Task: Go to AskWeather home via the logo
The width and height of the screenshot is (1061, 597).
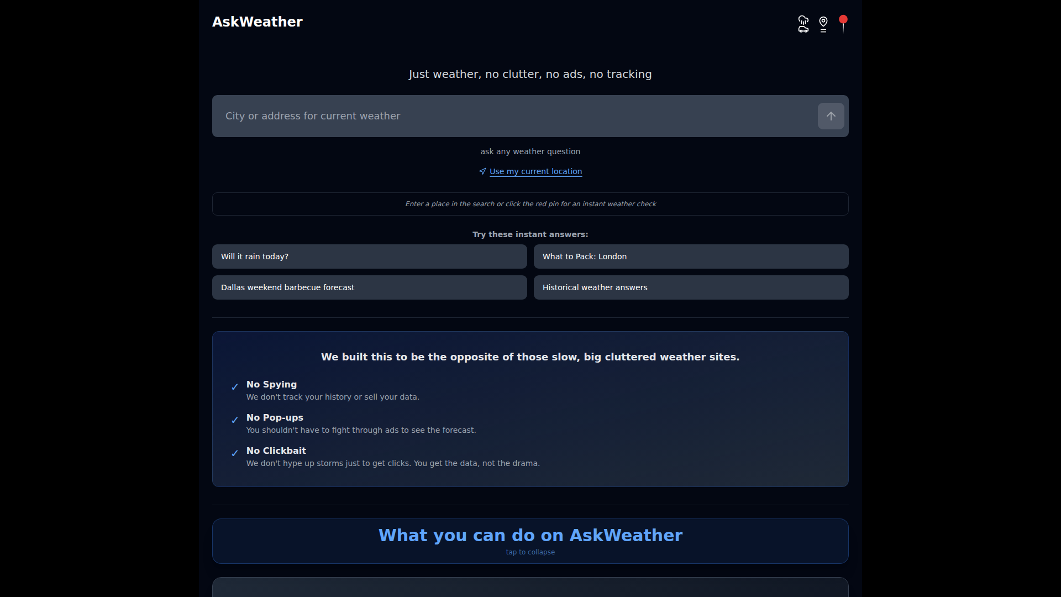Action: [x=258, y=22]
